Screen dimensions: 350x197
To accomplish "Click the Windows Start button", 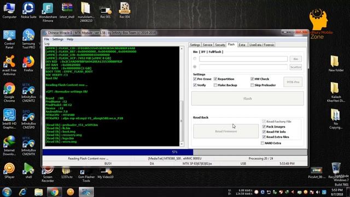I will [x=7, y=192].
